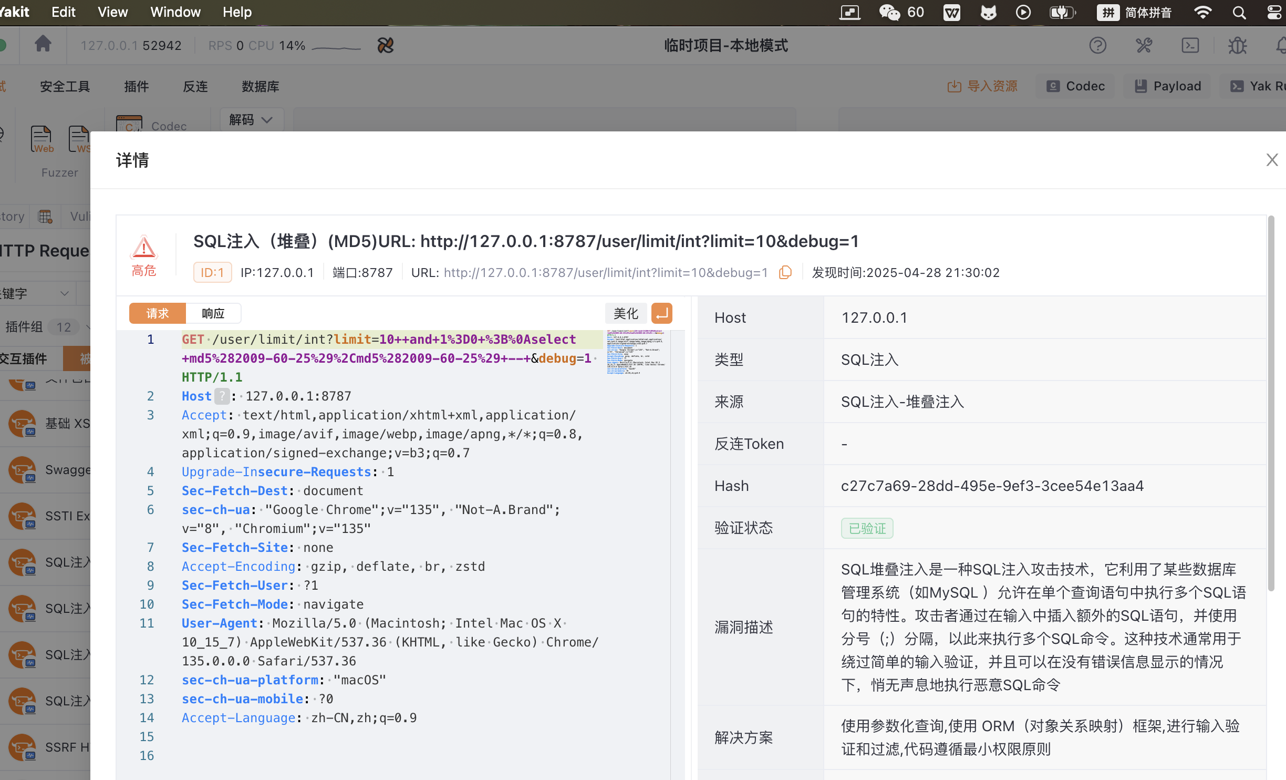Image resolution: width=1286 pixels, height=780 pixels.
Task: Open the vulnerability URL link
Action: (x=605, y=272)
